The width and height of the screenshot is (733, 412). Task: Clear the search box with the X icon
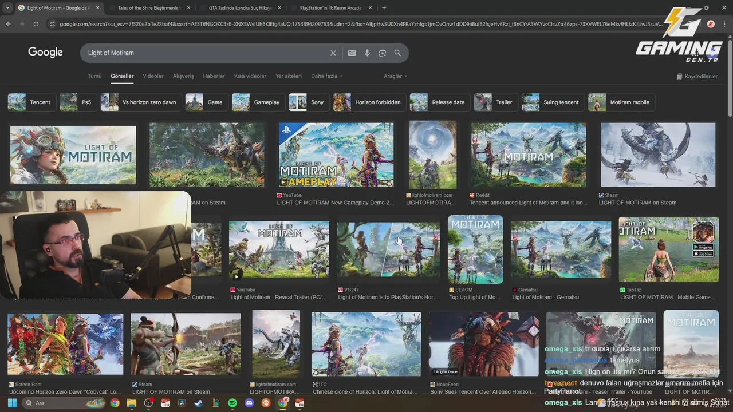point(333,53)
